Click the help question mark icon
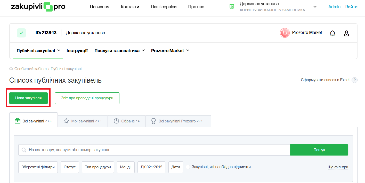This screenshot has width=365, height=183. (x=355, y=80)
